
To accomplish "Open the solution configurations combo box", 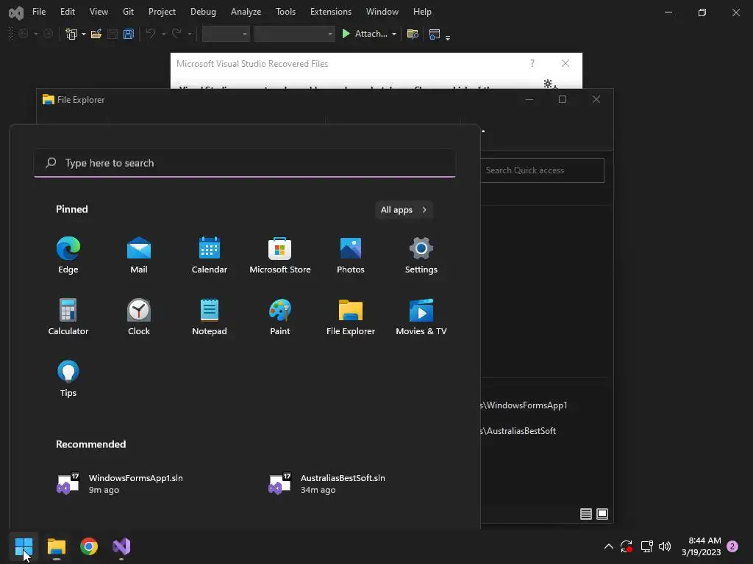I will 226,34.
